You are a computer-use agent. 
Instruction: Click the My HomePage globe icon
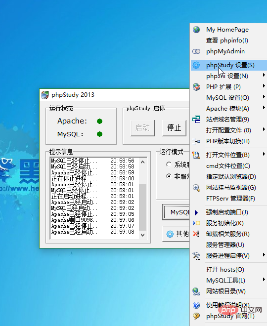[x=196, y=30]
